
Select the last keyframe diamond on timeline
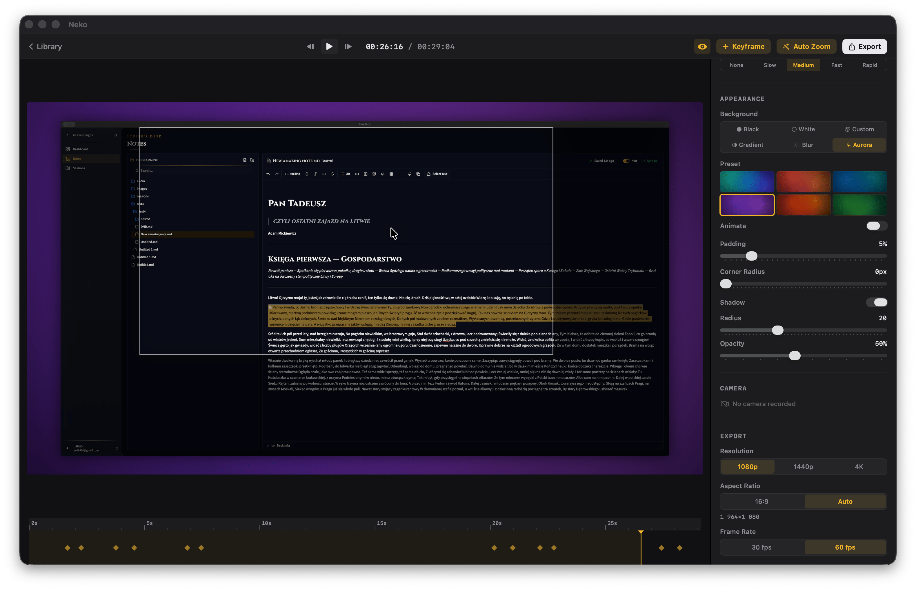(680, 548)
